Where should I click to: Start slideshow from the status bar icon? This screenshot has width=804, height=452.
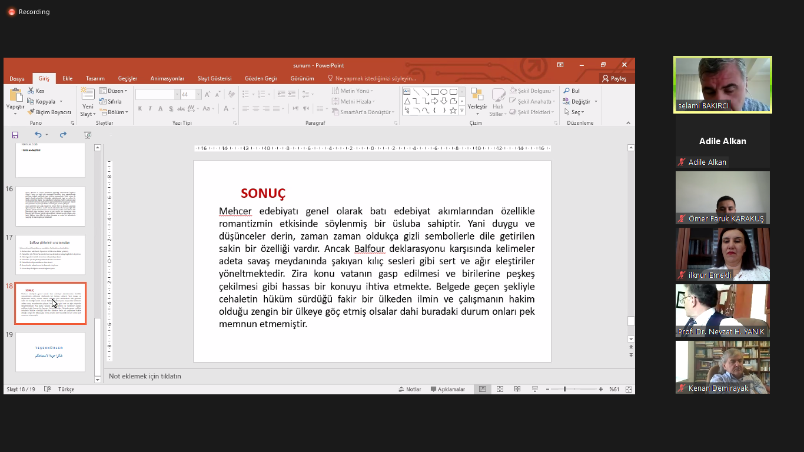click(x=535, y=389)
